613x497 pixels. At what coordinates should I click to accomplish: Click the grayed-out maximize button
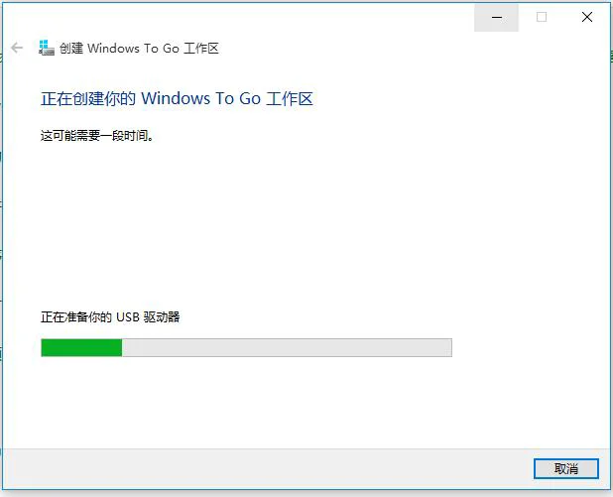[542, 17]
